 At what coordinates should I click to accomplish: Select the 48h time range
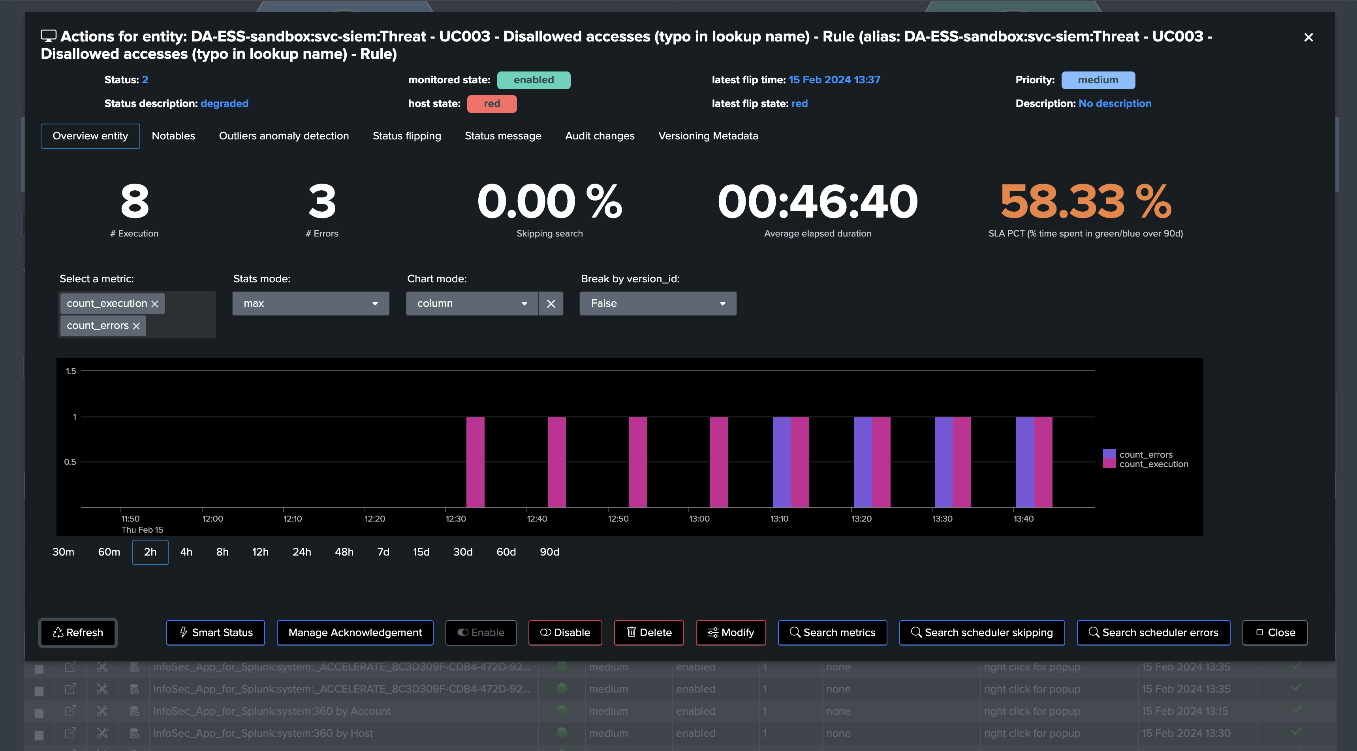click(344, 552)
